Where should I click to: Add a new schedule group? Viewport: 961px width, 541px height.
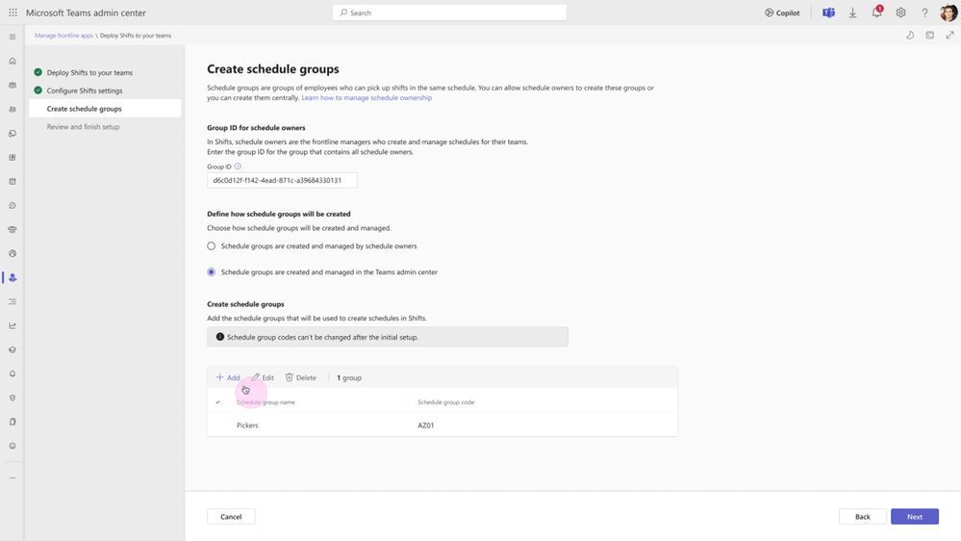pos(228,377)
